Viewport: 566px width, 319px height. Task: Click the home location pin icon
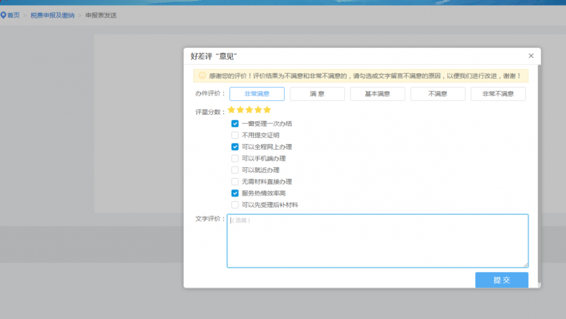coord(3,15)
